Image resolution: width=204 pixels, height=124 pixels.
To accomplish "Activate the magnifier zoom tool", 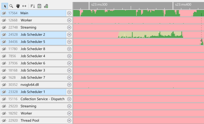I will tap(11, 6).
